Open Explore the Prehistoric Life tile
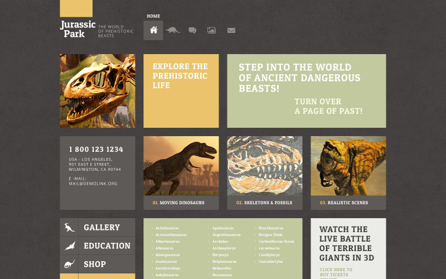Screen dimensions: 446x279 pos(181,91)
